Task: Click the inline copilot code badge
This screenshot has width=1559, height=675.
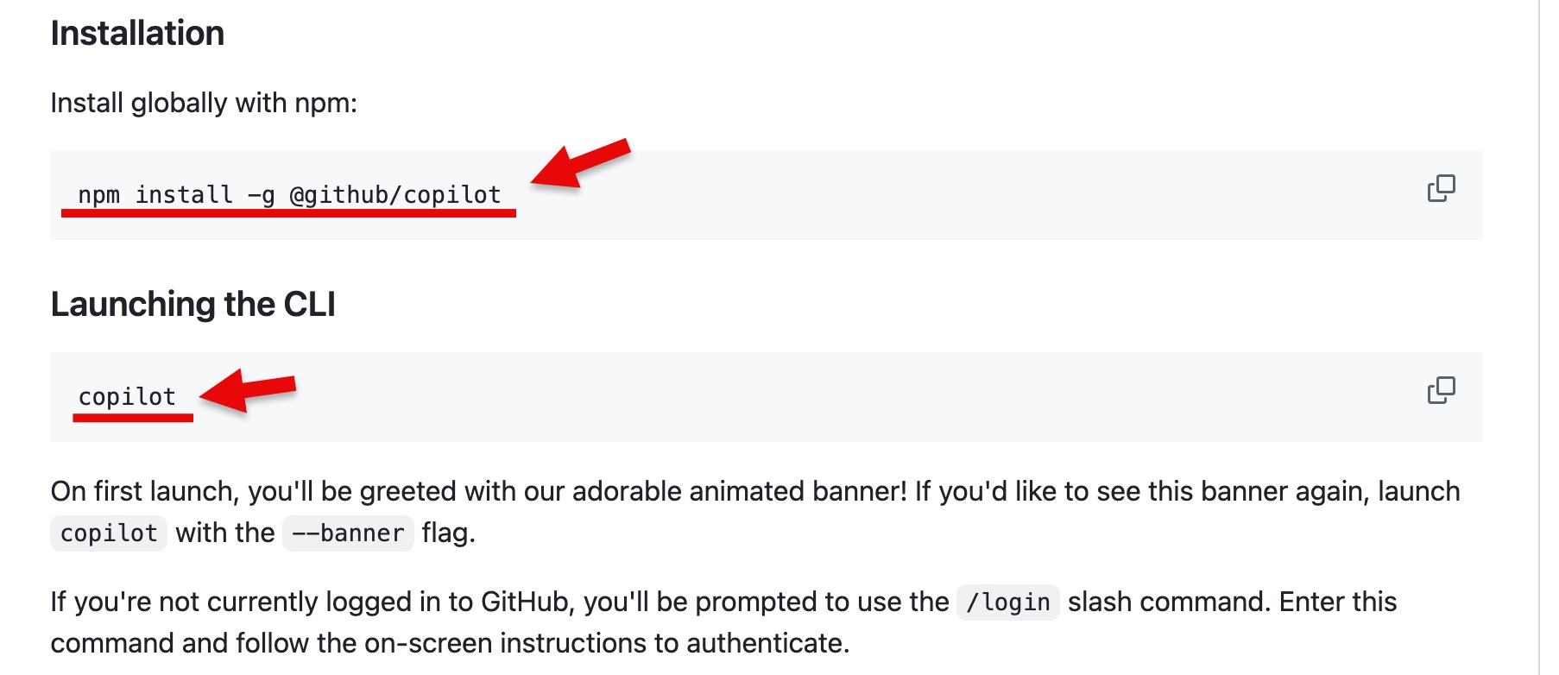Action: pos(107,533)
